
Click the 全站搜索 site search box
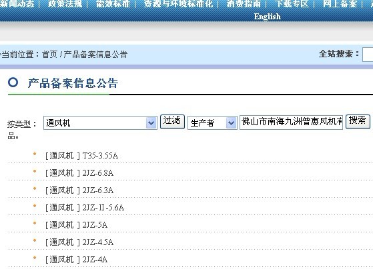[x=368, y=55]
